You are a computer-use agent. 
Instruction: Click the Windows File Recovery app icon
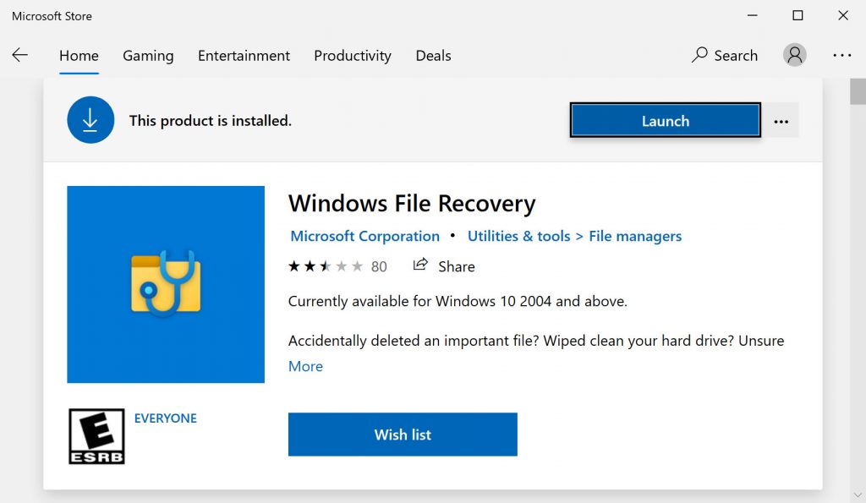166,284
